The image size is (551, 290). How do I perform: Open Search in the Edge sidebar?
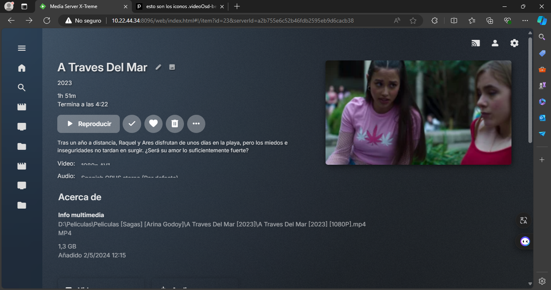pos(542,37)
